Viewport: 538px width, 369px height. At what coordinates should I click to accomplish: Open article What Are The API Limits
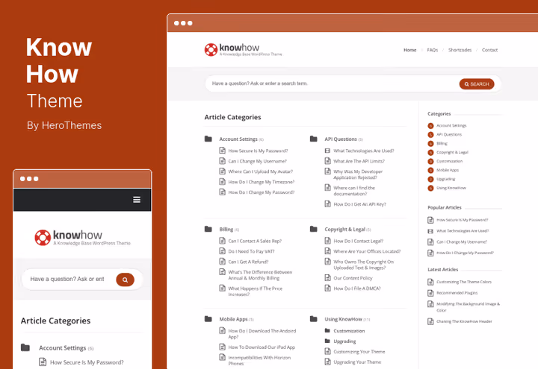pos(359,161)
